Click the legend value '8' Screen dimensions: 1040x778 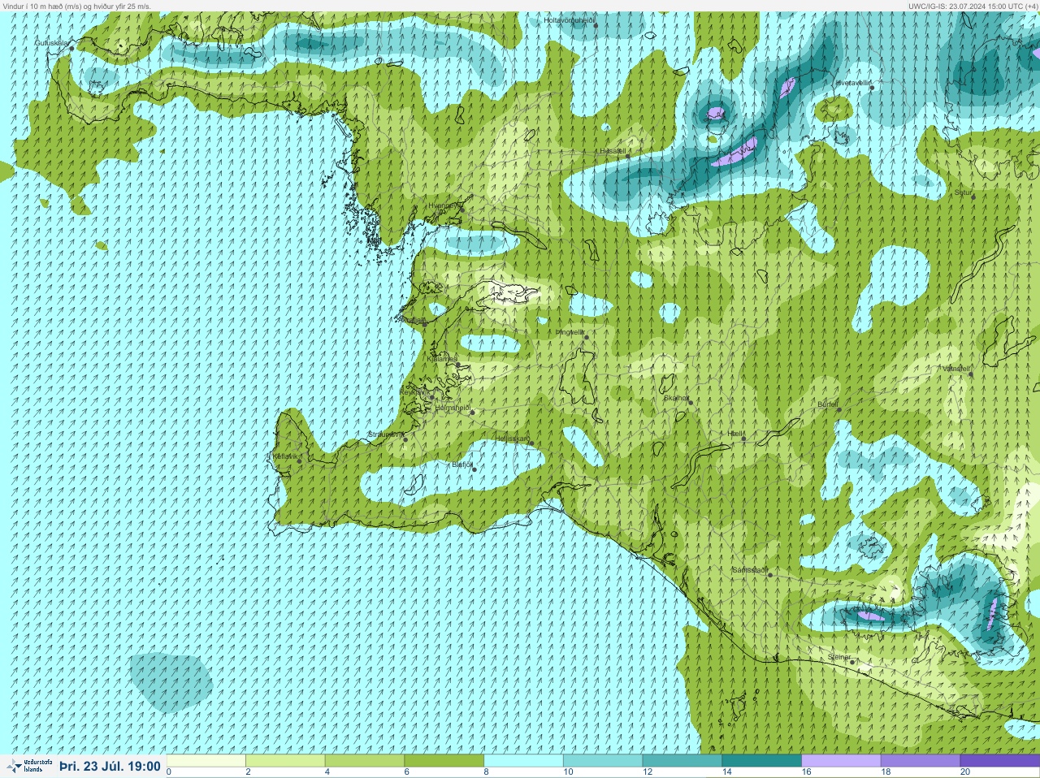(x=486, y=772)
